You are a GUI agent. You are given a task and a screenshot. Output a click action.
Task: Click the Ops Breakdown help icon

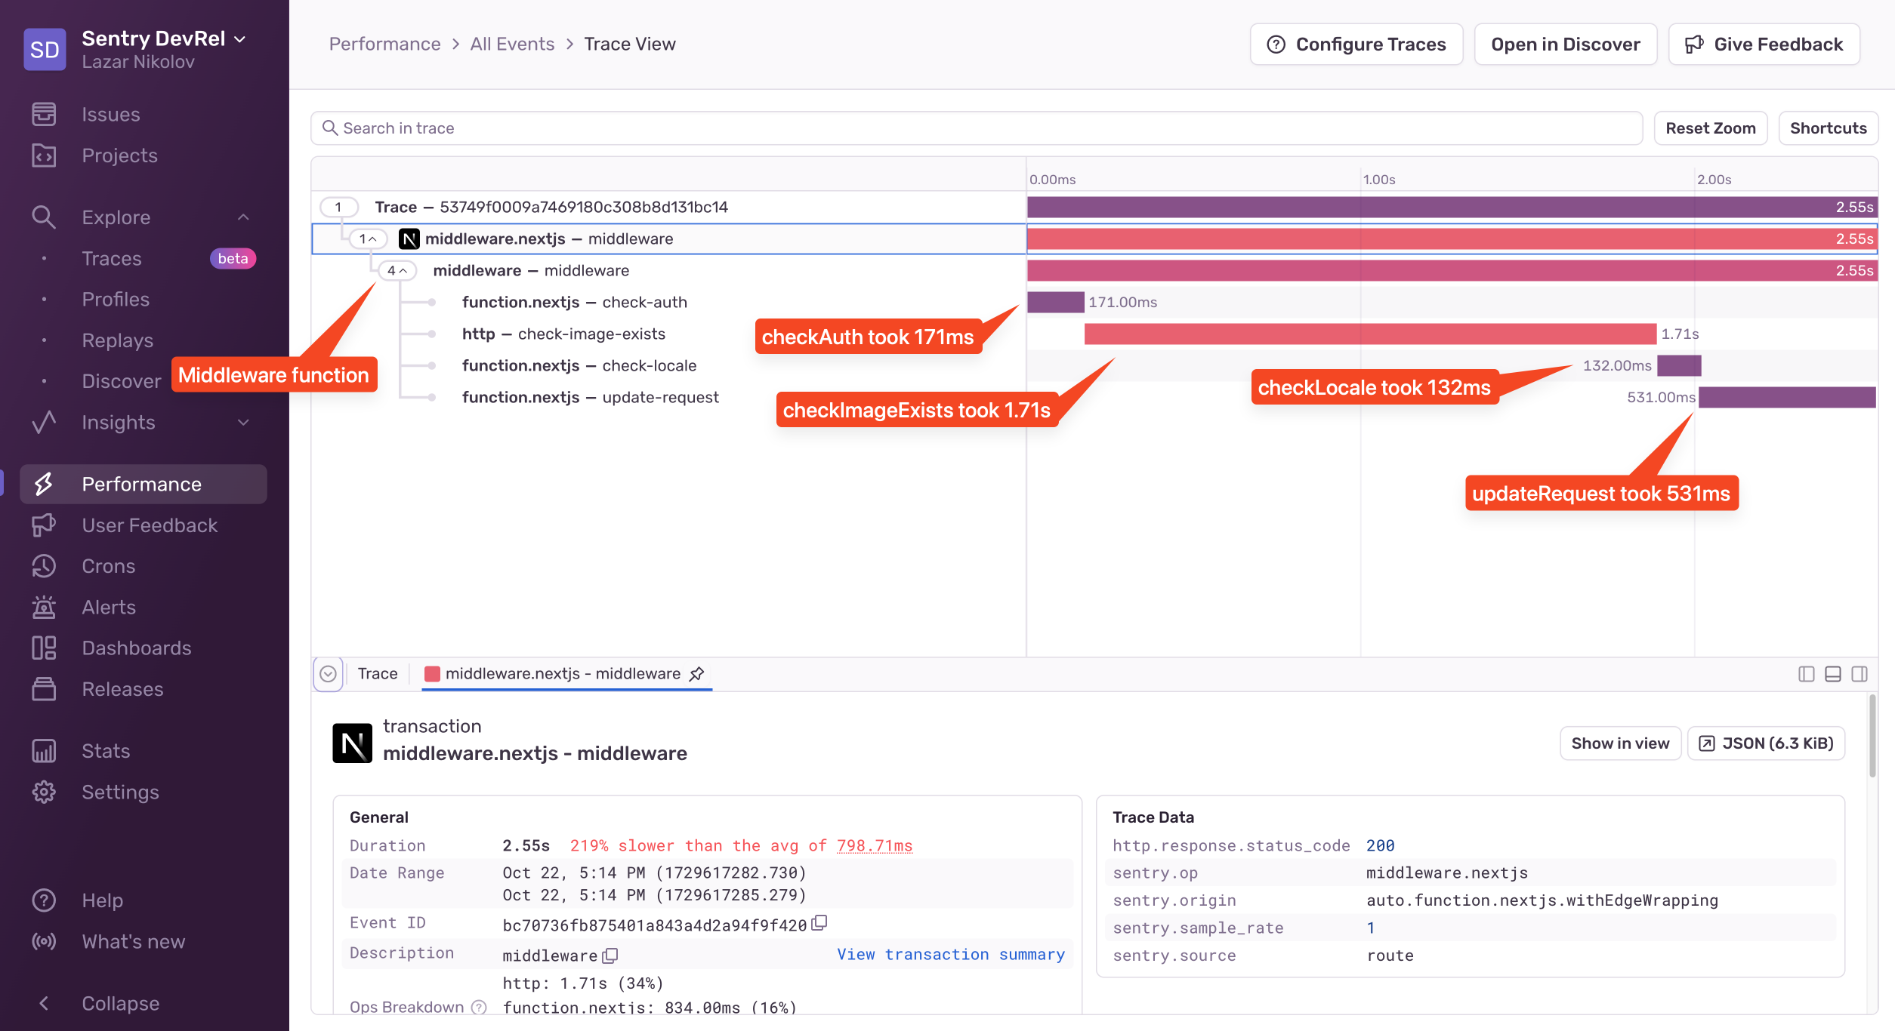coord(479,1007)
